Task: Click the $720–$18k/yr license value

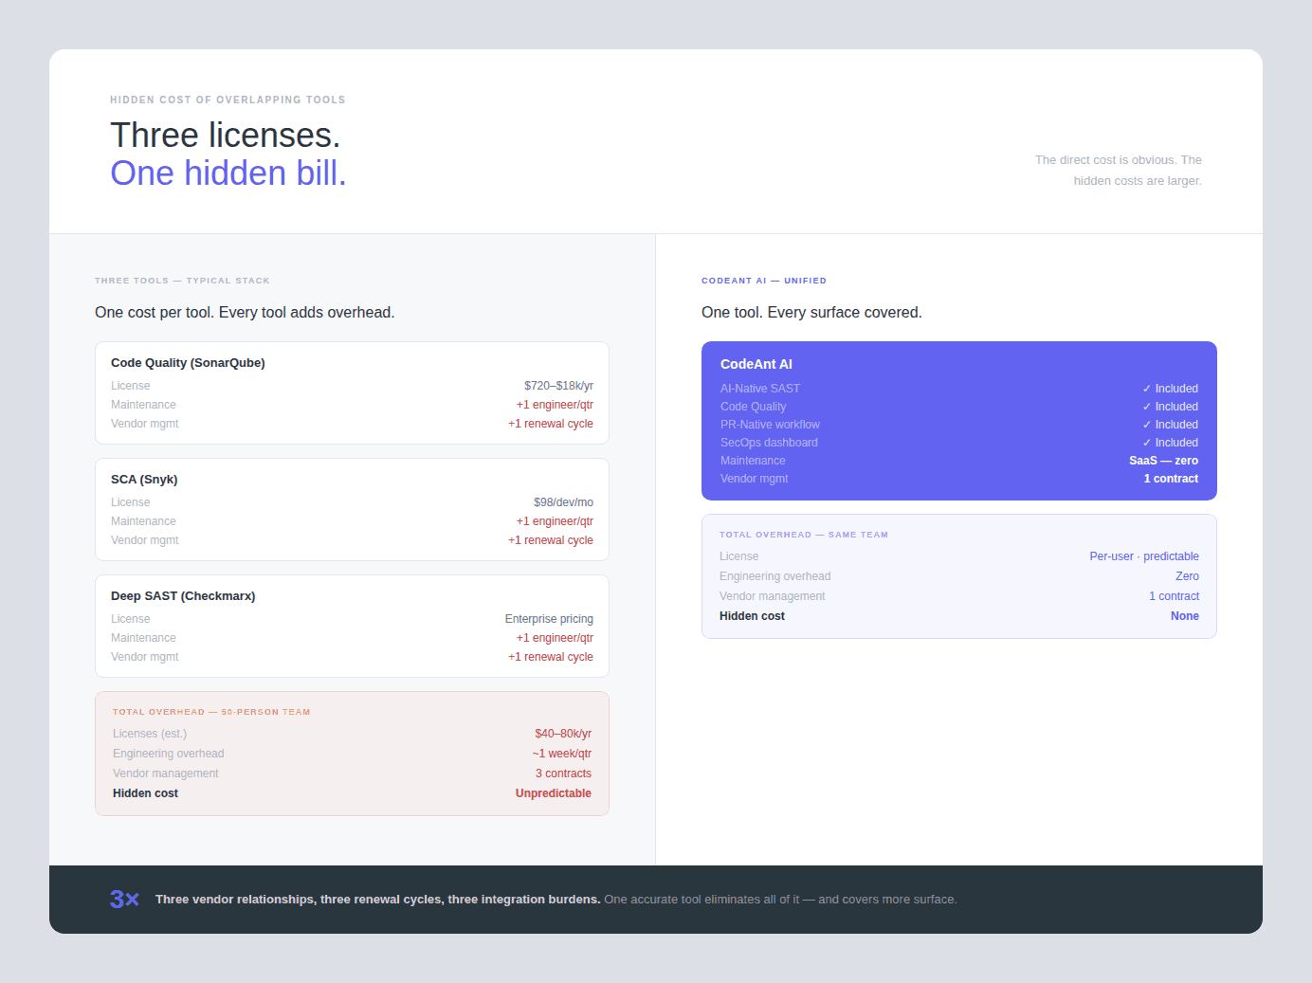Action: 558,386
